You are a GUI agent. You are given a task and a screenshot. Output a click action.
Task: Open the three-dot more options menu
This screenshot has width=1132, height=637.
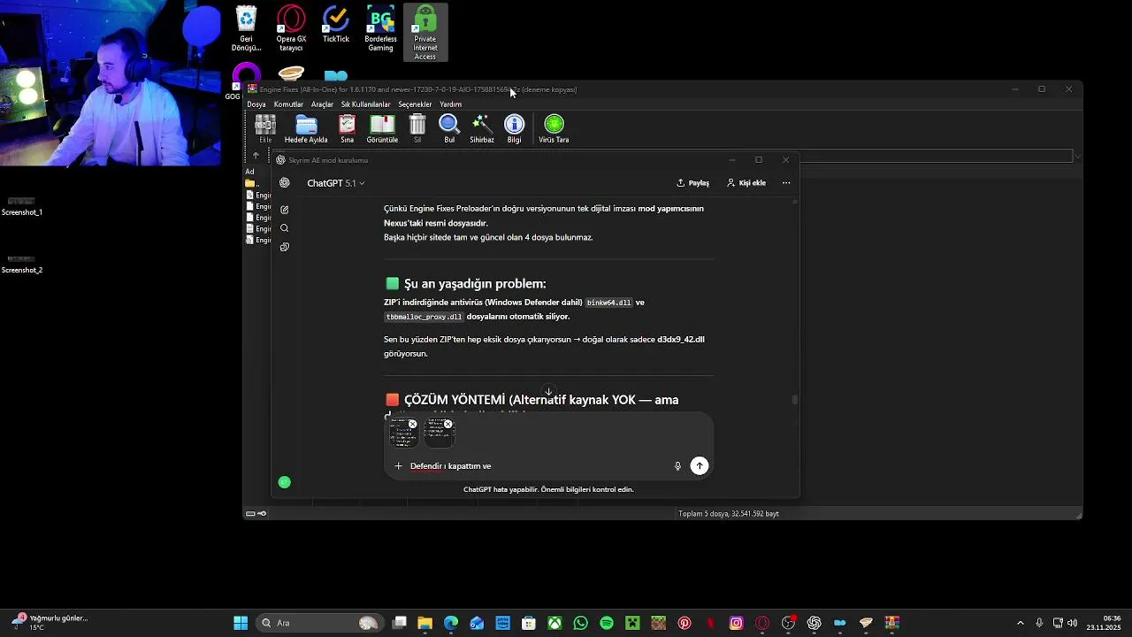click(x=786, y=183)
